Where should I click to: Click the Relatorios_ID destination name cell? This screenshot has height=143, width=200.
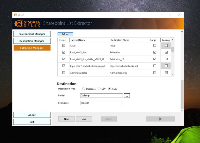tap(129, 59)
